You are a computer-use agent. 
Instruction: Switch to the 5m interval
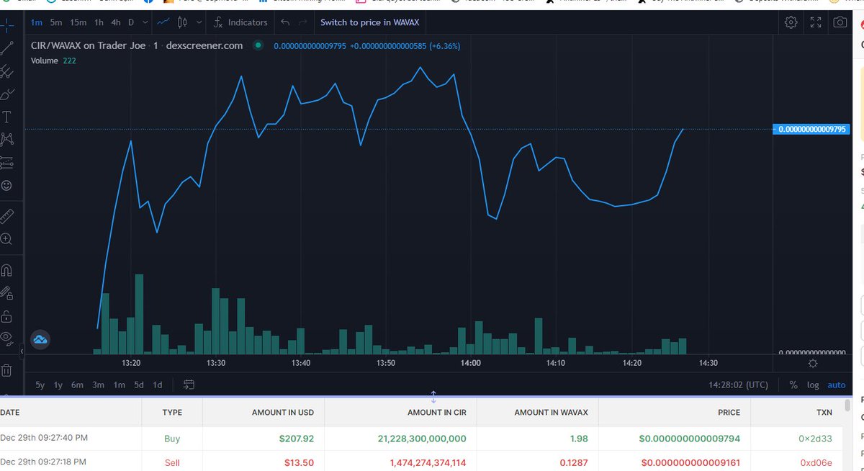coord(55,22)
